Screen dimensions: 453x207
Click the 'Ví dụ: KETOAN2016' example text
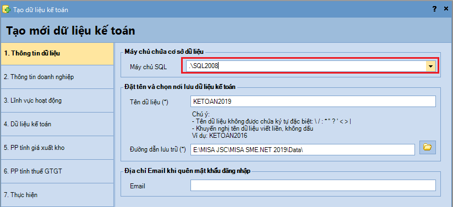[220, 135]
